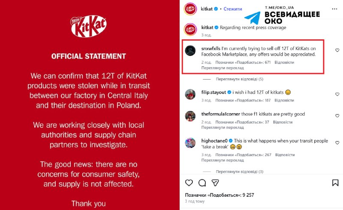Save the post with the bookmark icon
343x210 pixels.
pyautogui.click(x=335, y=183)
